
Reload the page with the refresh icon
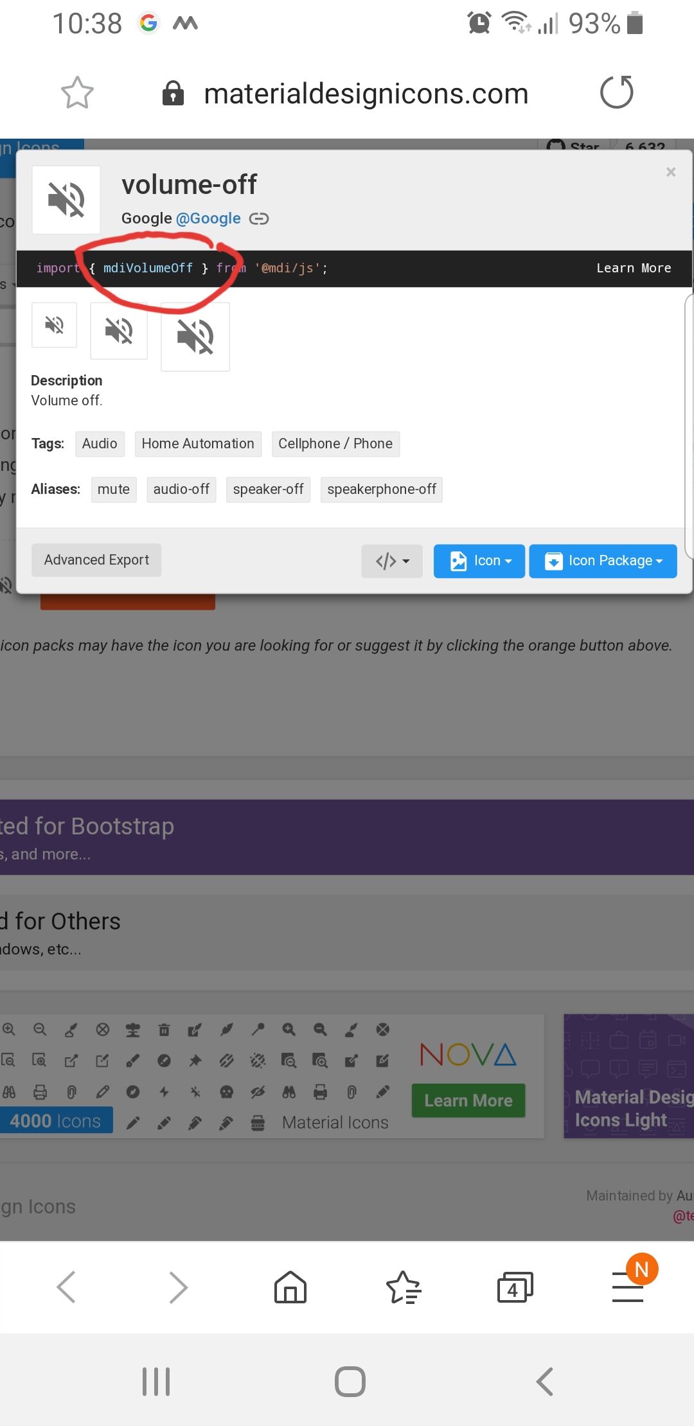click(617, 92)
